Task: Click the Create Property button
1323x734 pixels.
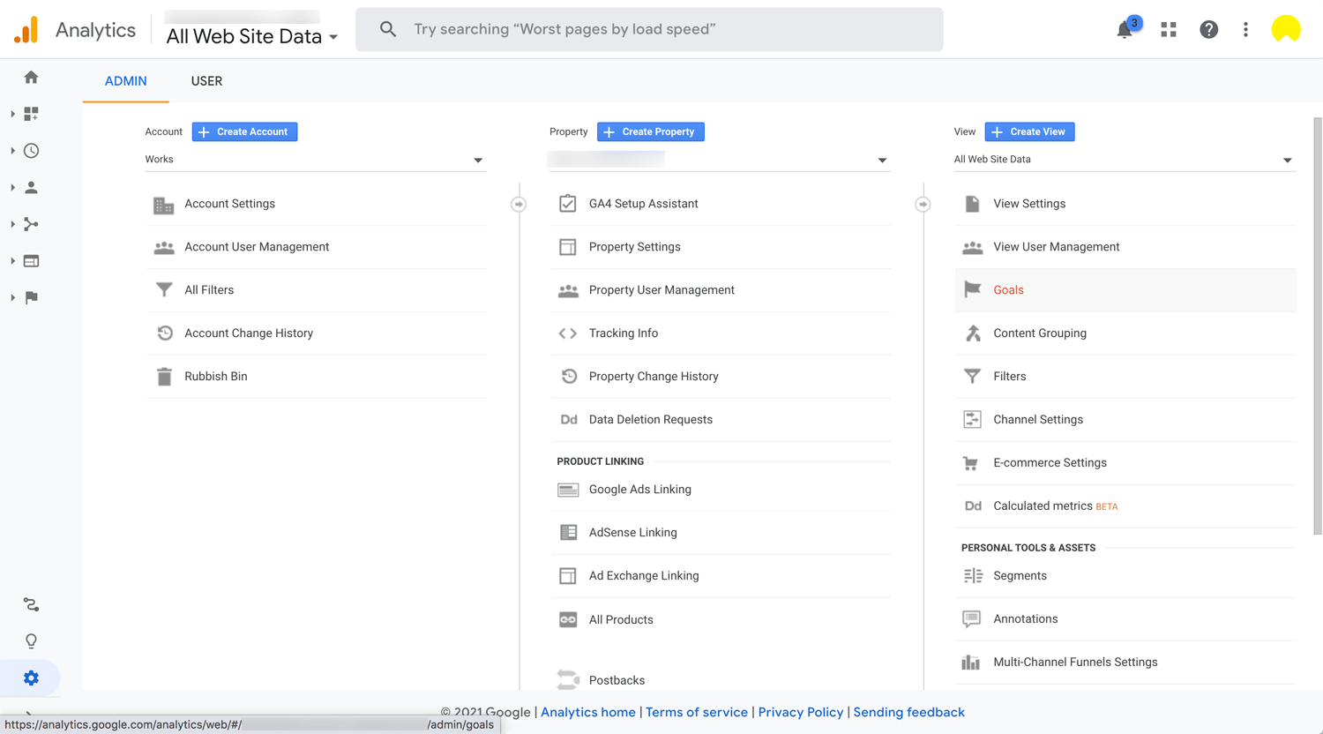Action: [x=650, y=131]
